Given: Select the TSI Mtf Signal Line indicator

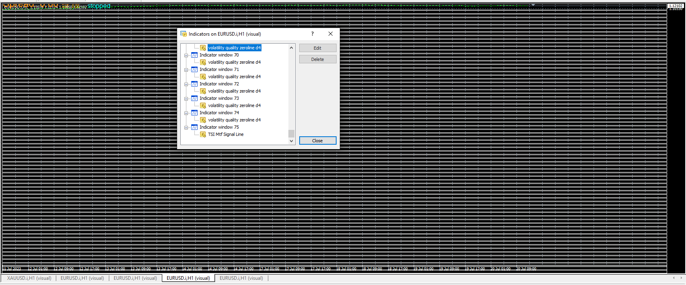Looking at the screenshot, I should [x=226, y=135].
